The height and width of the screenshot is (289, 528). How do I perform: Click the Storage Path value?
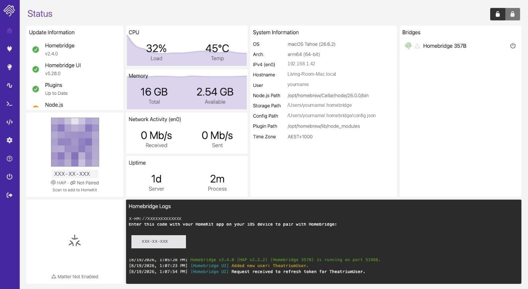[x=320, y=105]
